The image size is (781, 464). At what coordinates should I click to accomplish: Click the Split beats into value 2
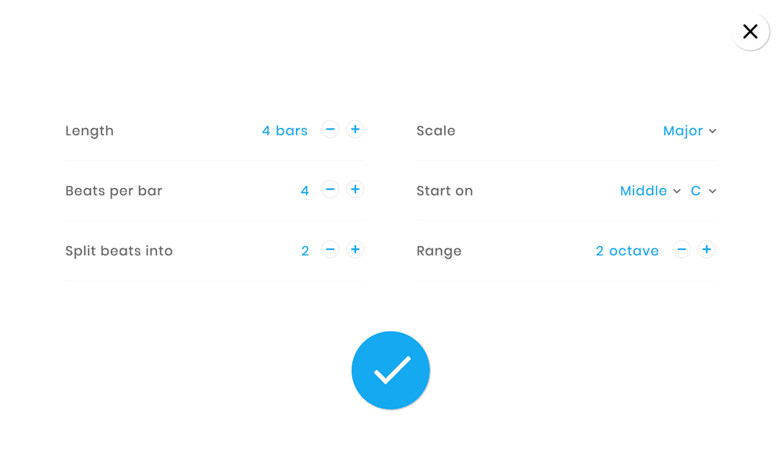click(x=305, y=252)
